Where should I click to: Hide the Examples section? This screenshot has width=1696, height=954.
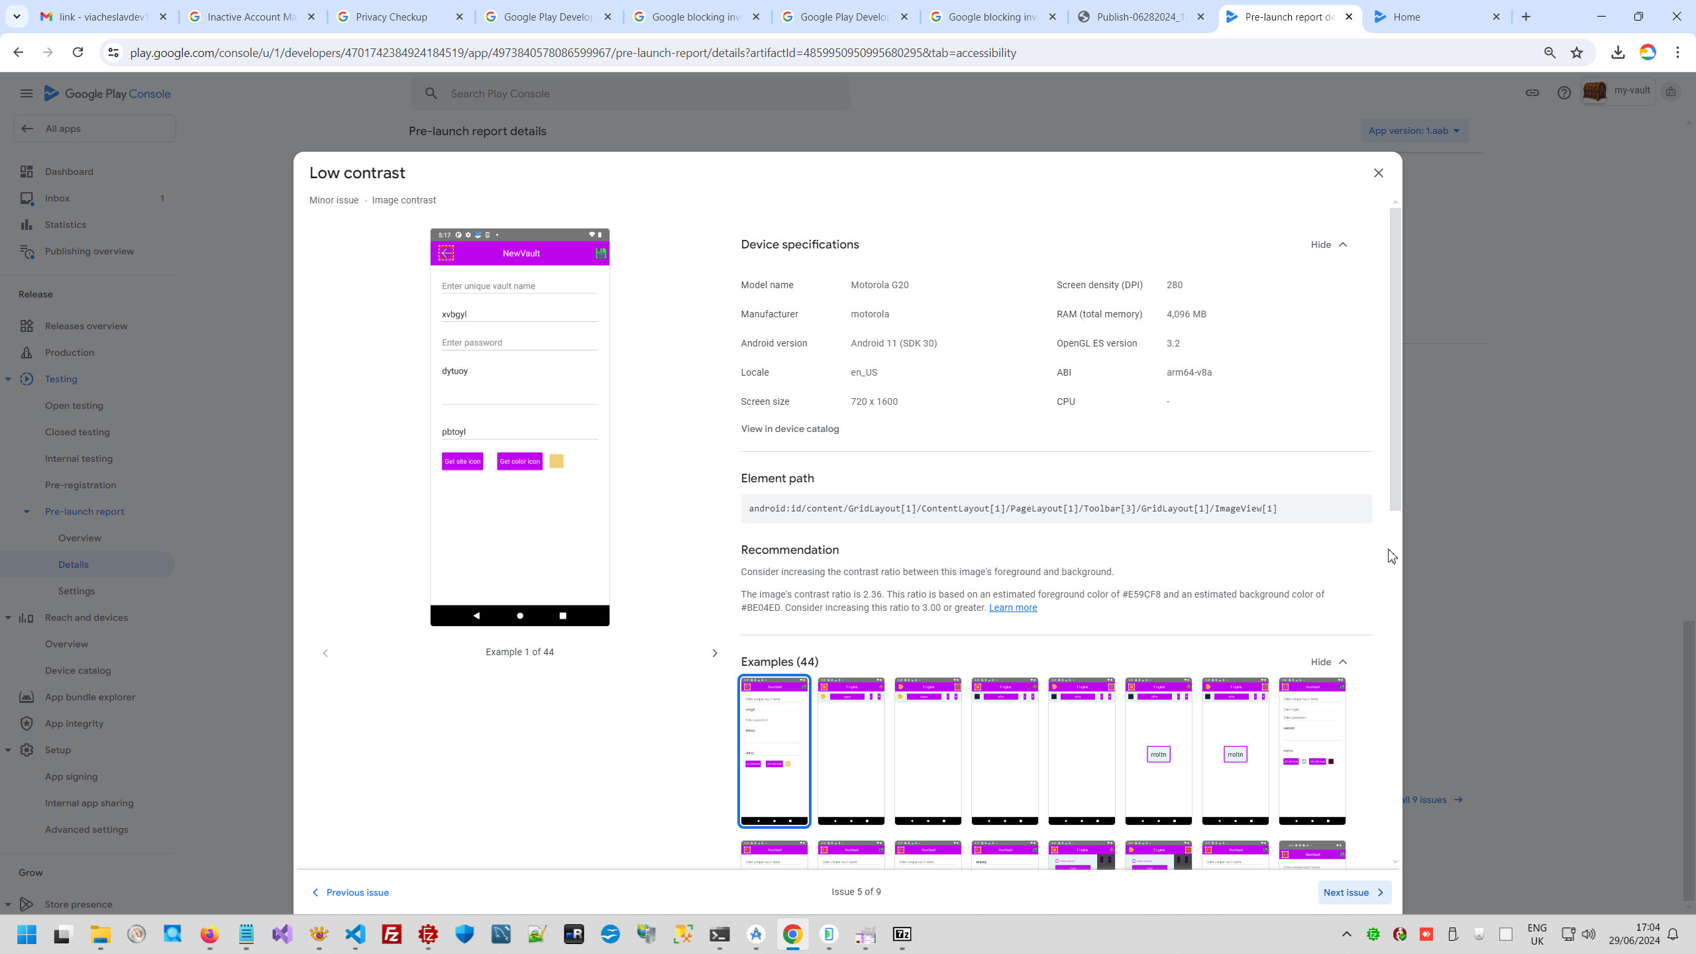point(1328,662)
